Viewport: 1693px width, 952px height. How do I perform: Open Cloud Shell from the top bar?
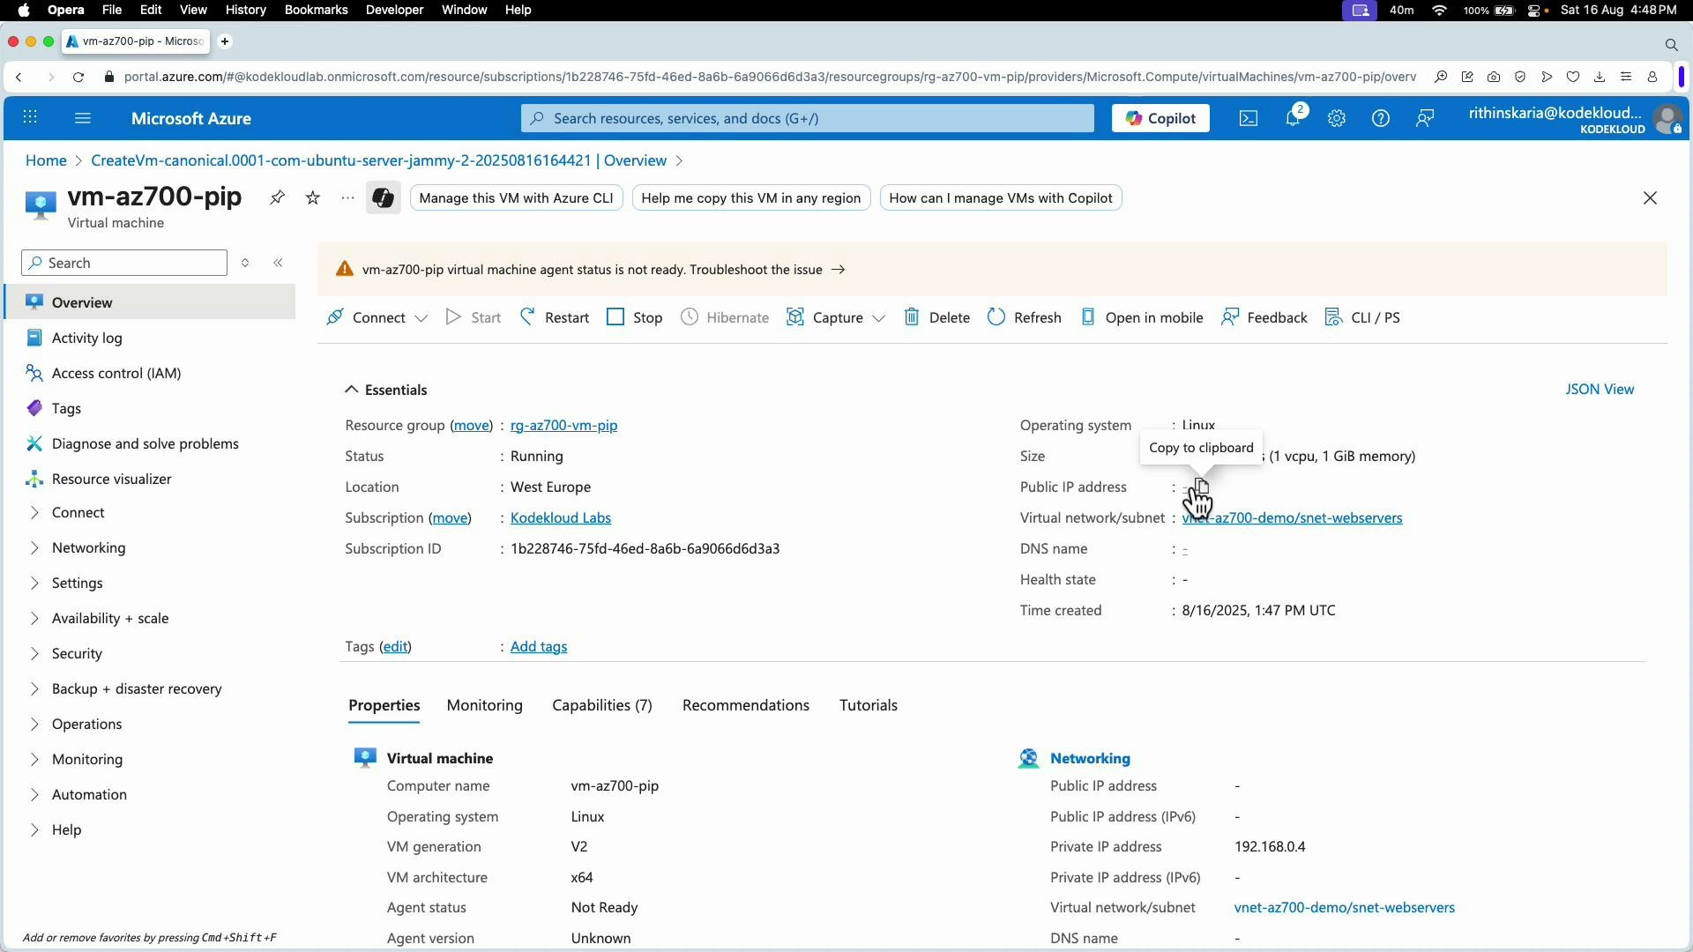click(x=1248, y=117)
